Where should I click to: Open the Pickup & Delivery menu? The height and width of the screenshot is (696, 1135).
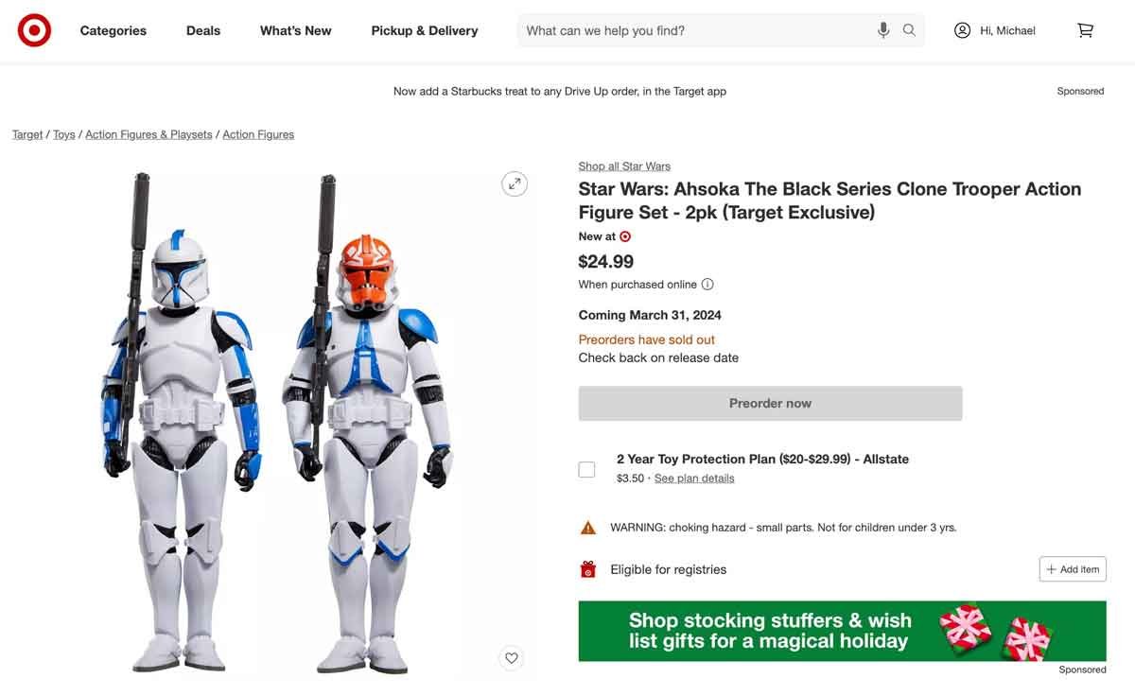pyautogui.click(x=424, y=29)
